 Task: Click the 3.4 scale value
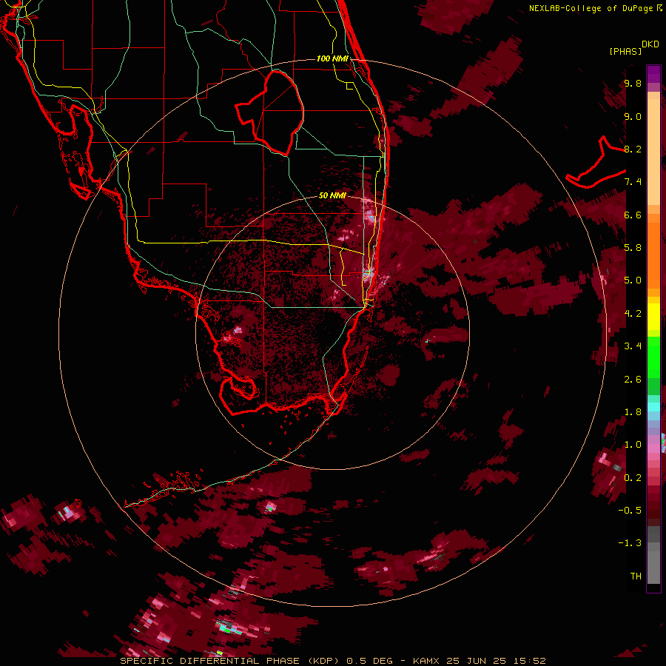click(633, 346)
